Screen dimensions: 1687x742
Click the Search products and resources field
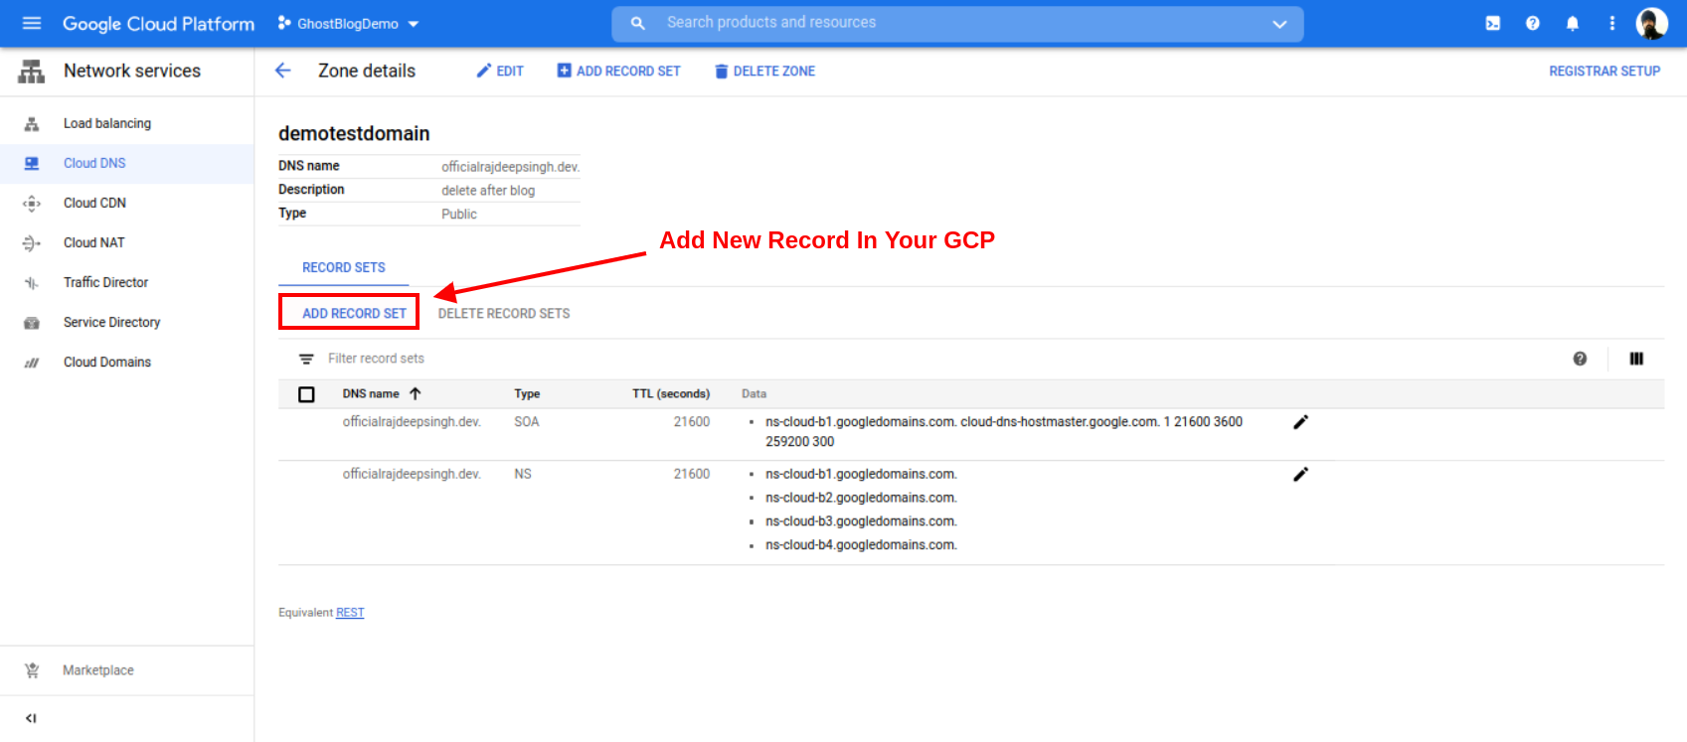[x=957, y=23]
